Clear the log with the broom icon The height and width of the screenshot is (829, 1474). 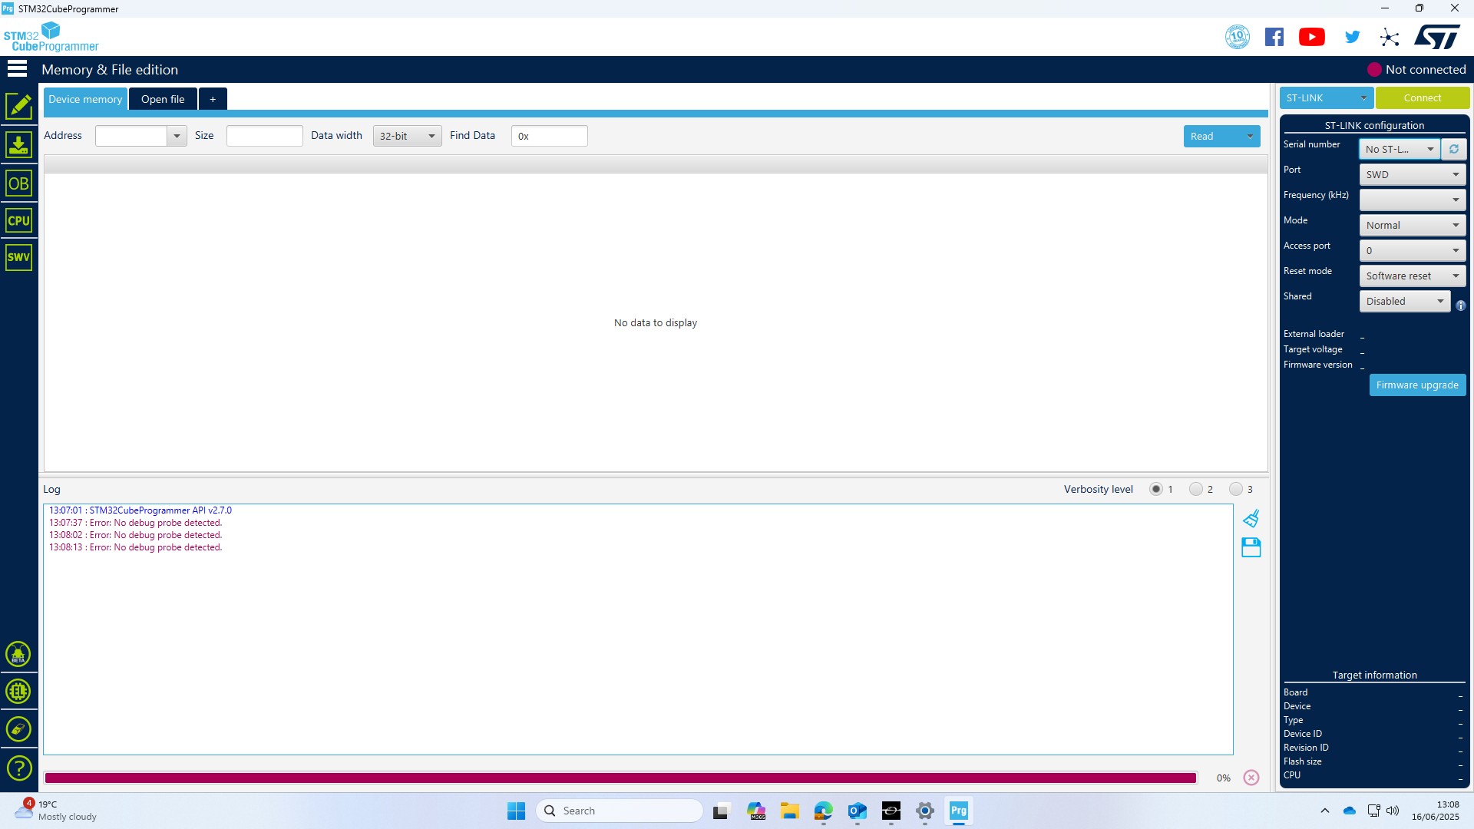1251,519
